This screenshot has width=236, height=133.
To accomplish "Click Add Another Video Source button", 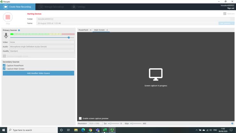I will point(38,73).
